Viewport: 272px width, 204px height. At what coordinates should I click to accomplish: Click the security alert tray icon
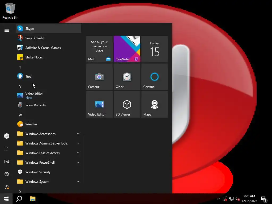click(225, 199)
